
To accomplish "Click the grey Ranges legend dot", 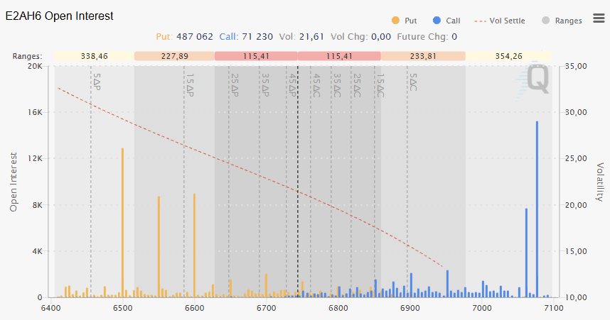I will [x=547, y=21].
